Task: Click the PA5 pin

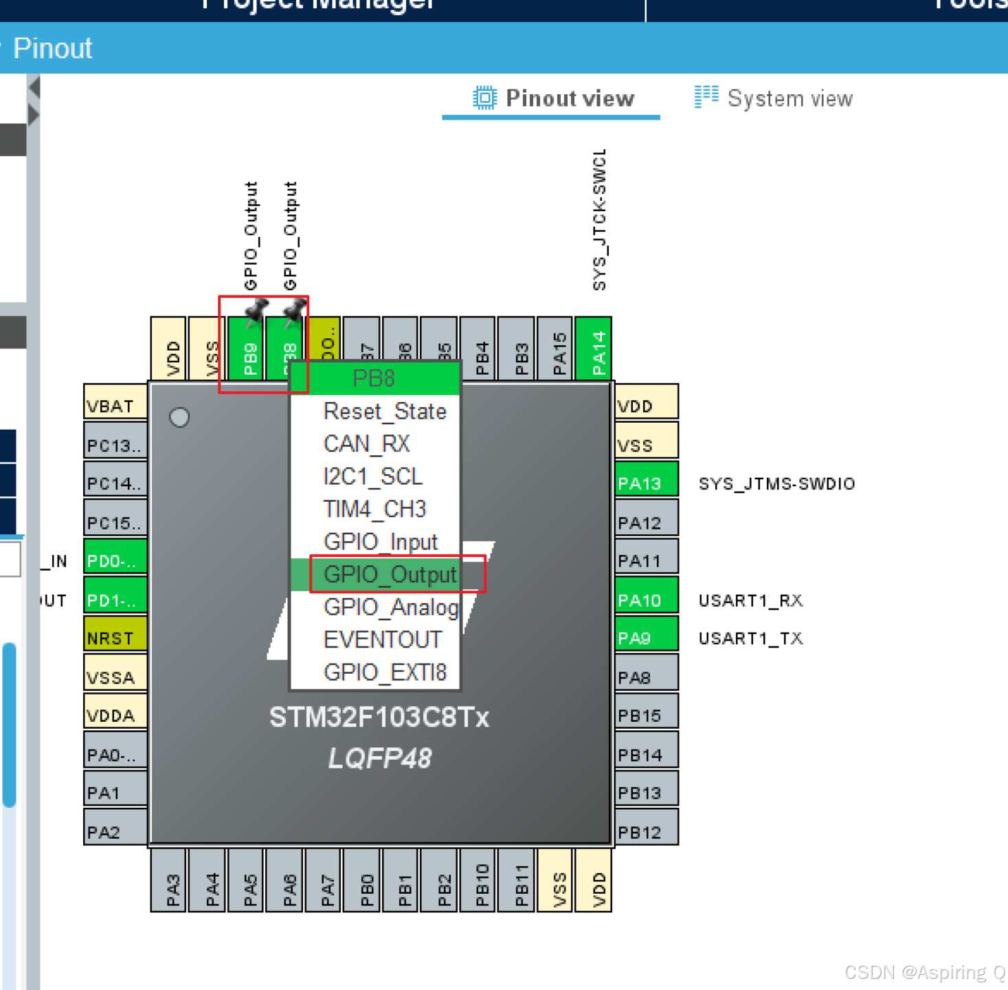Action: (x=245, y=880)
